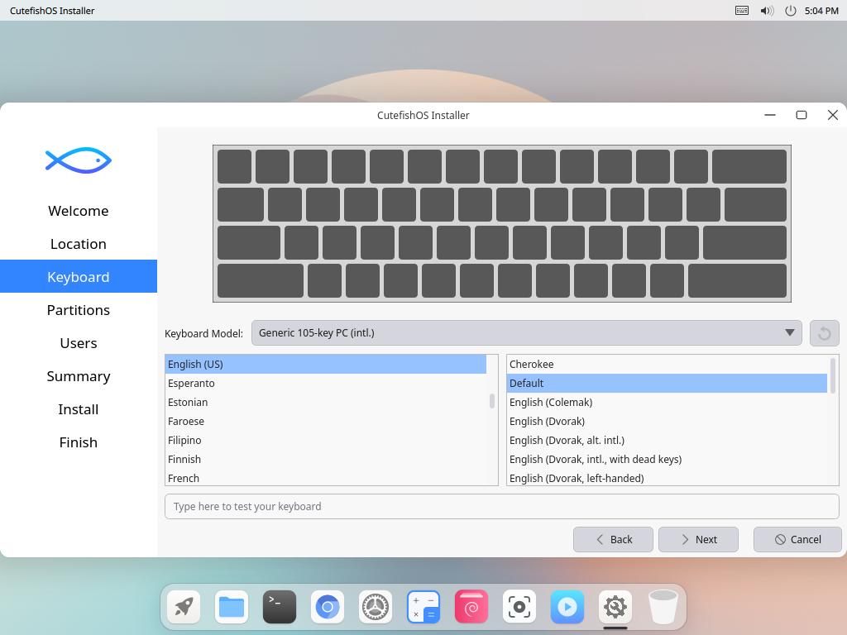Select Finnish layout
This screenshot has width=847, height=635.
tap(326, 459)
